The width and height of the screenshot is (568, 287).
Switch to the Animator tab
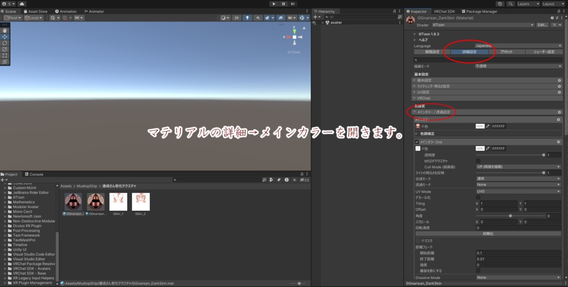coord(94,11)
